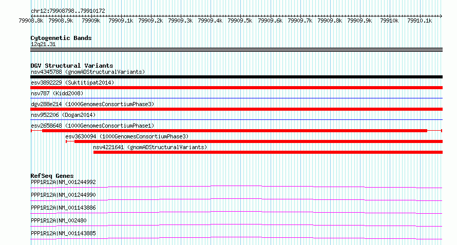Open variant esv2658648 1000Genomes Phase1 label
The height and width of the screenshot is (245, 457).
pyautogui.click(x=92, y=126)
